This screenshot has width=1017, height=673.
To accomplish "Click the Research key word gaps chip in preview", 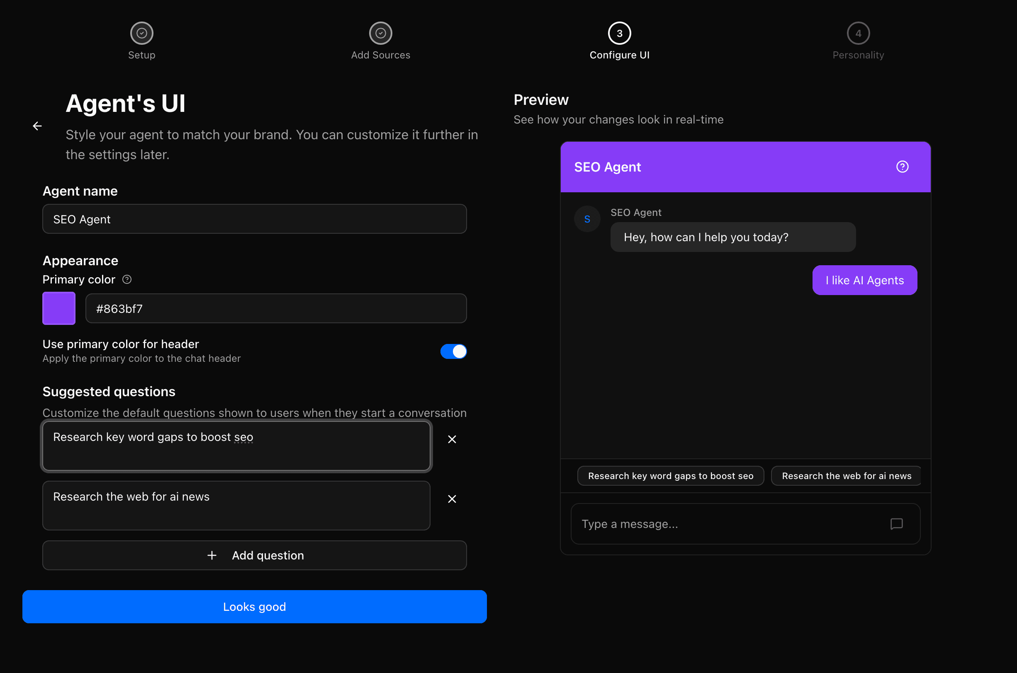I will coord(670,476).
